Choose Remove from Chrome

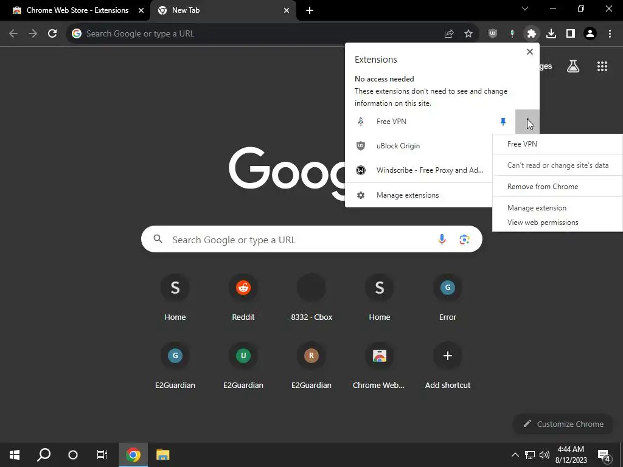(x=557, y=186)
